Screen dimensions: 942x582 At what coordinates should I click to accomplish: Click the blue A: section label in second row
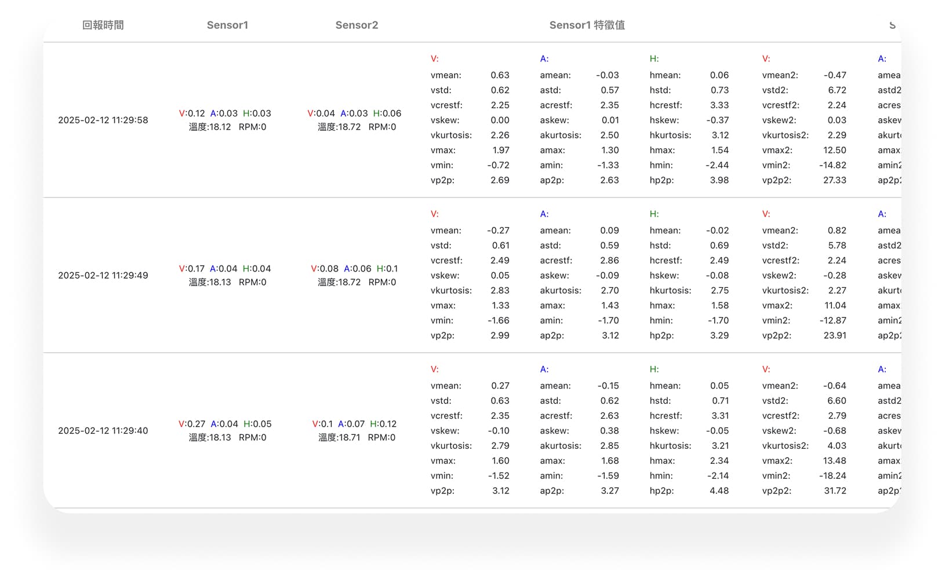544,214
